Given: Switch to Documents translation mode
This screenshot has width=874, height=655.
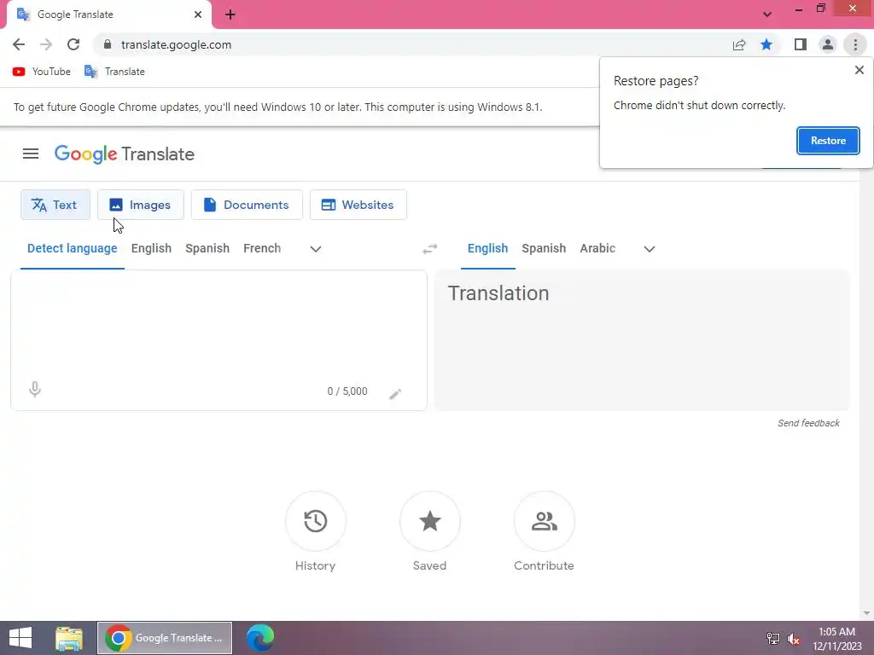Looking at the screenshot, I should point(247,205).
